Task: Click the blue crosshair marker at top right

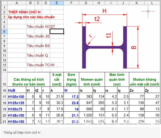Action: [148, 11]
